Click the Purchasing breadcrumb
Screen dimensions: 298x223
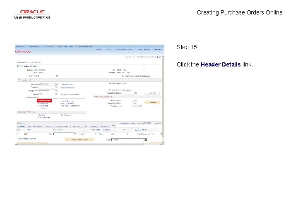[49, 46]
